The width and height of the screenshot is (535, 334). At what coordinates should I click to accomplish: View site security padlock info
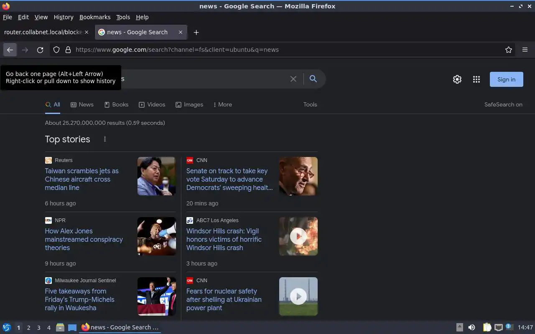(68, 50)
